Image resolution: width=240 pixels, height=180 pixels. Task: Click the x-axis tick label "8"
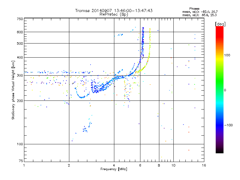[159, 165]
